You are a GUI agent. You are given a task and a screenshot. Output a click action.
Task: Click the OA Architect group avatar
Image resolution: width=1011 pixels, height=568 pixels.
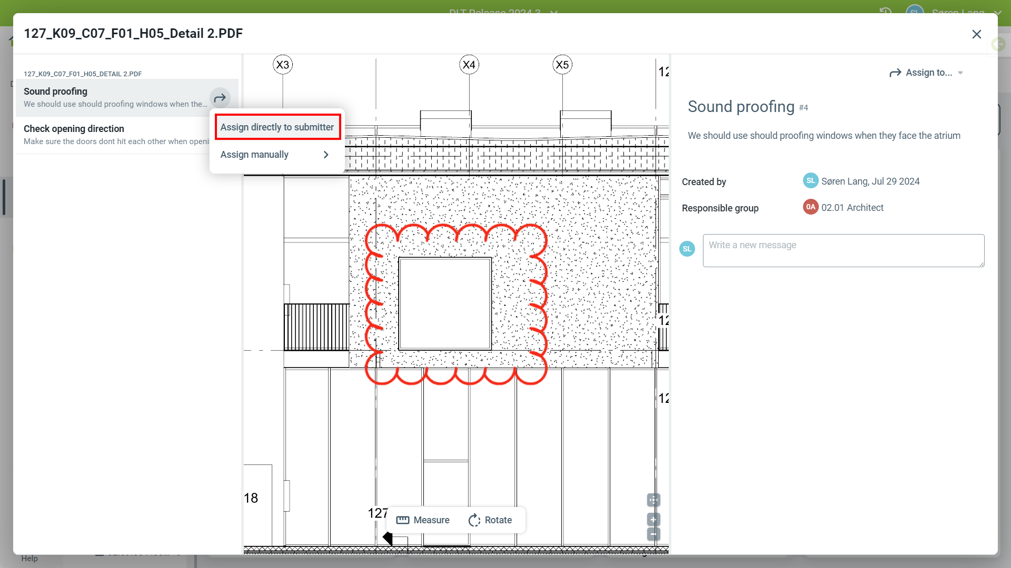(810, 207)
